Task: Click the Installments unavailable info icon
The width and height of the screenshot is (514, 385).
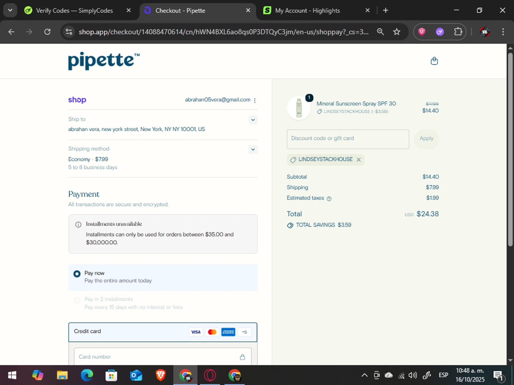Action: 78,224
